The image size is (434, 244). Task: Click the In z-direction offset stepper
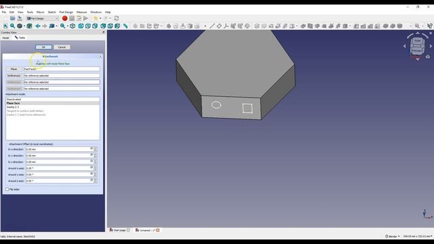pos(95,162)
